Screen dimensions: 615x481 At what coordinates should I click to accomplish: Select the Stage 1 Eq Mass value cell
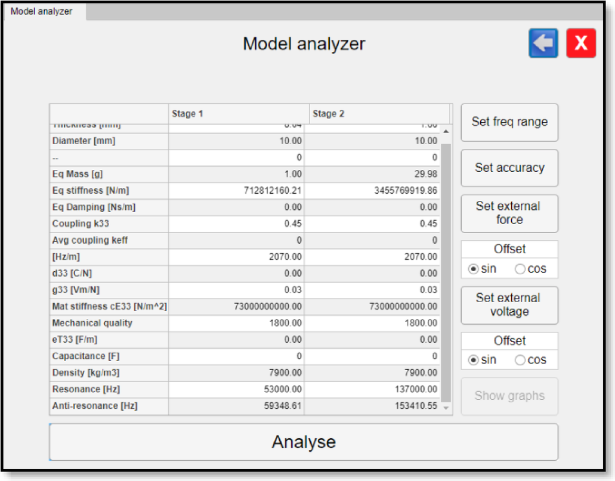(237, 174)
